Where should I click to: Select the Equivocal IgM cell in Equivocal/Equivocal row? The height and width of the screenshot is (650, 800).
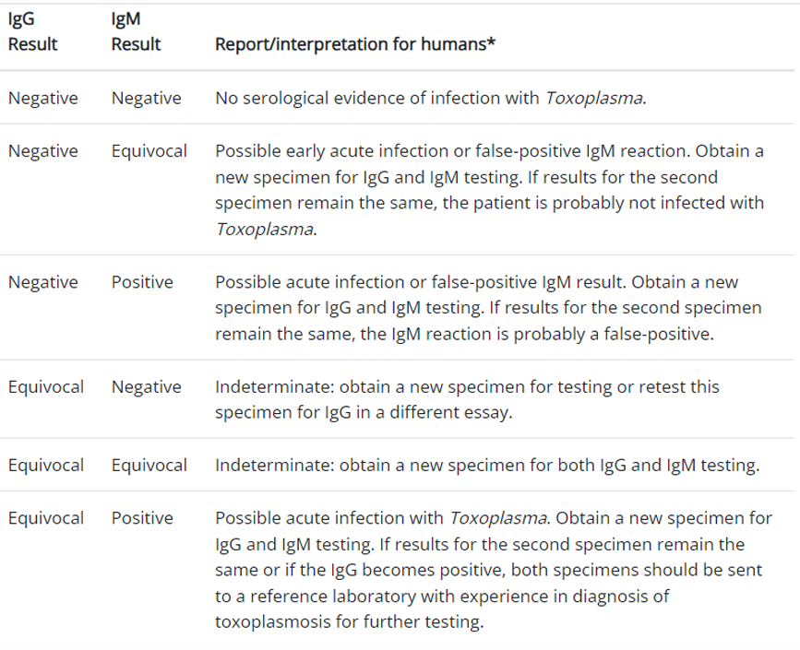(149, 465)
